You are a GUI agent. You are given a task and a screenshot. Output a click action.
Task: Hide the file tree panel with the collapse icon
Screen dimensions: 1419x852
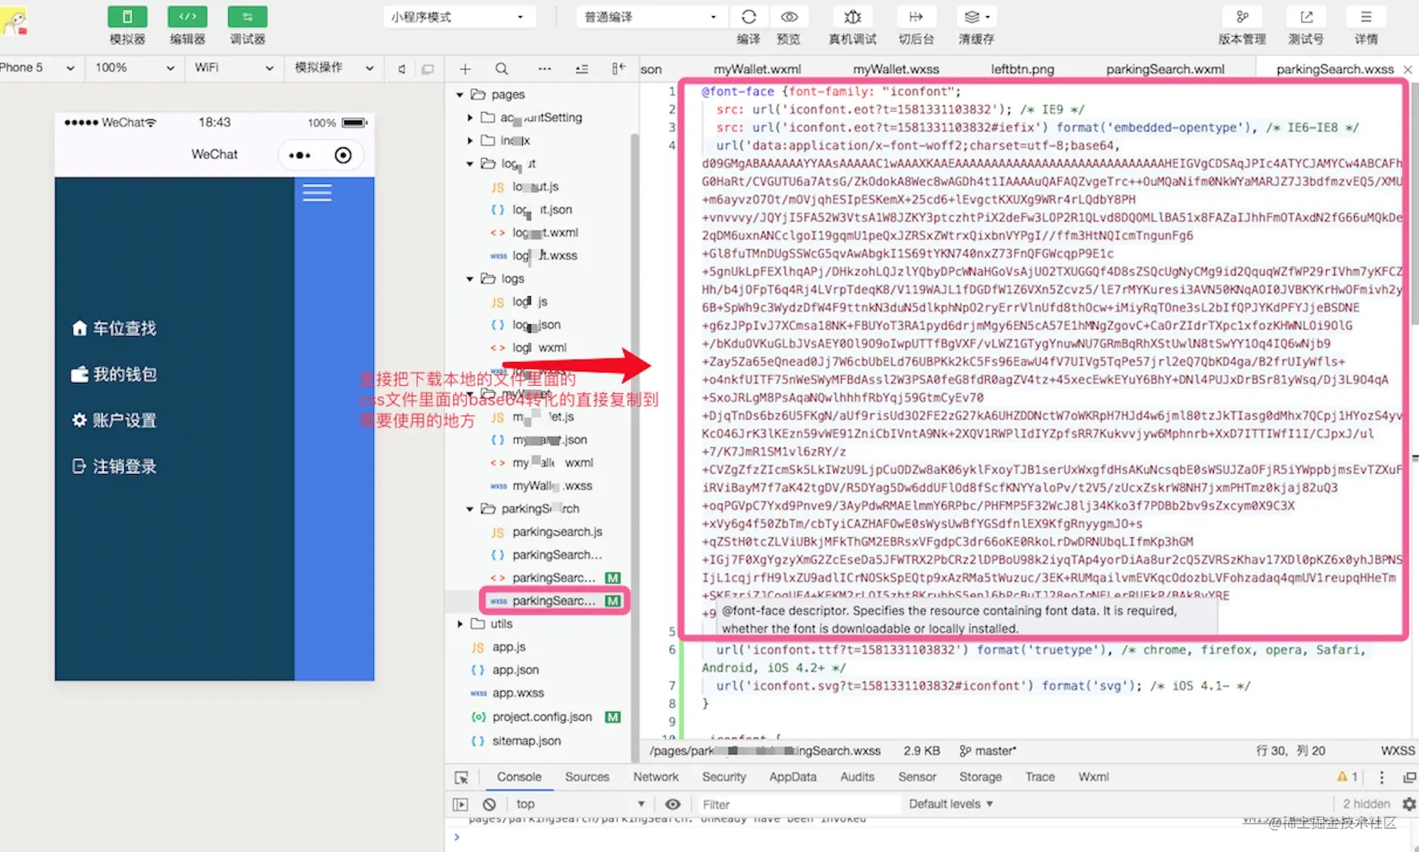618,69
